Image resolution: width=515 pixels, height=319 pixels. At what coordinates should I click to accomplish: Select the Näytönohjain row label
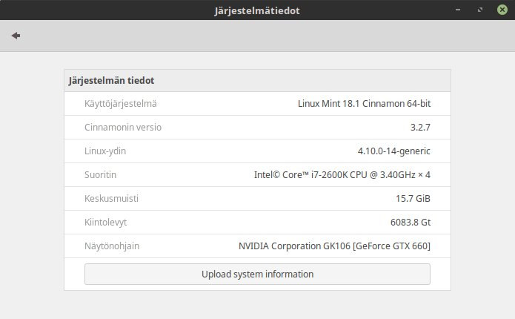(x=112, y=246)
